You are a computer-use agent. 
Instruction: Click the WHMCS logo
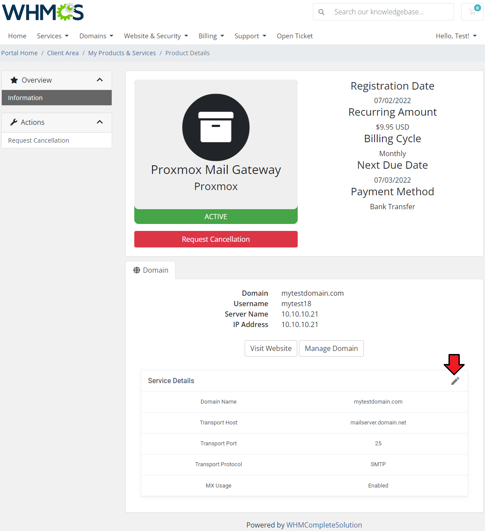pyautogui.click(x=43, y=12)
